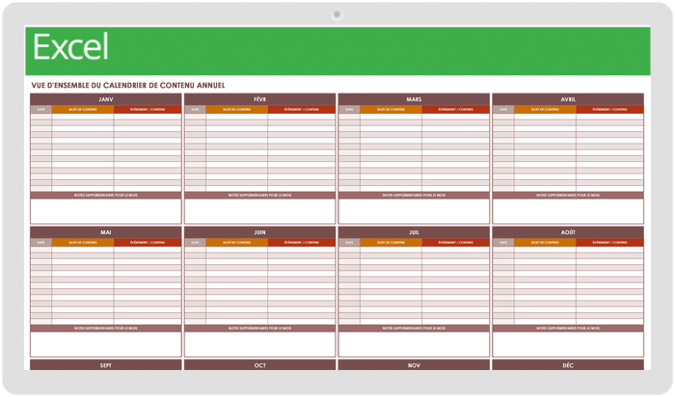
Task: Select the MAI month header
Action: click(106, 232)
